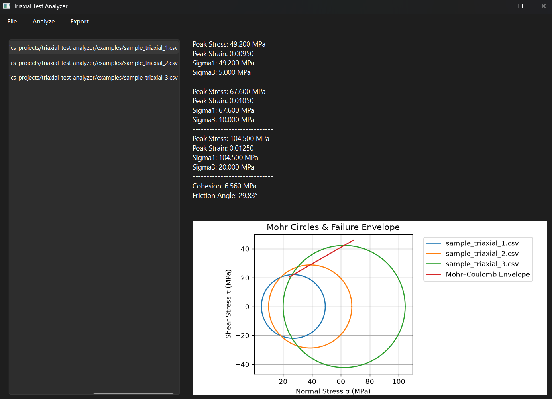Click the 'Peak Strain: 0.00950' line
The height and width of the screenshot is (399, 552).
(x=223, y=54)
